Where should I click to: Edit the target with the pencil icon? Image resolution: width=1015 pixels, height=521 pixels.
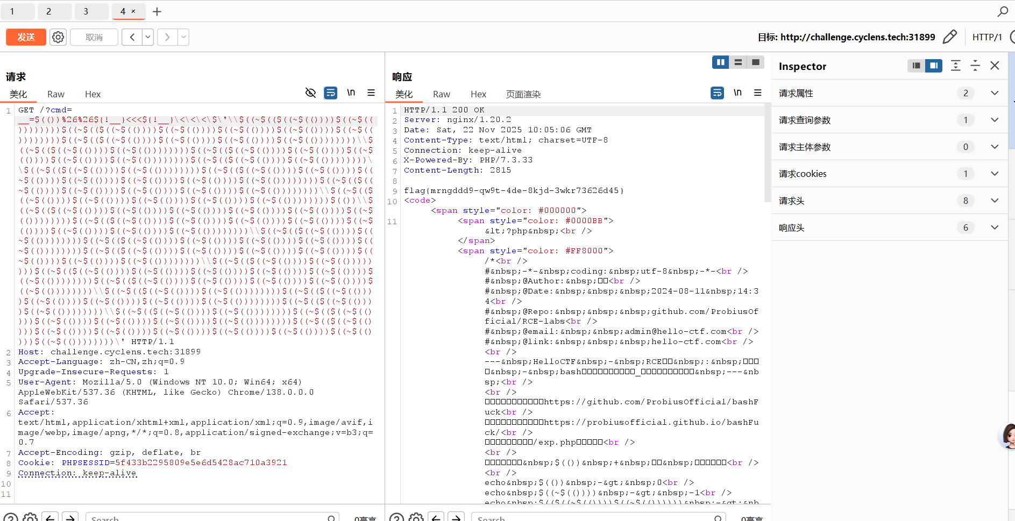coord(950,37)
